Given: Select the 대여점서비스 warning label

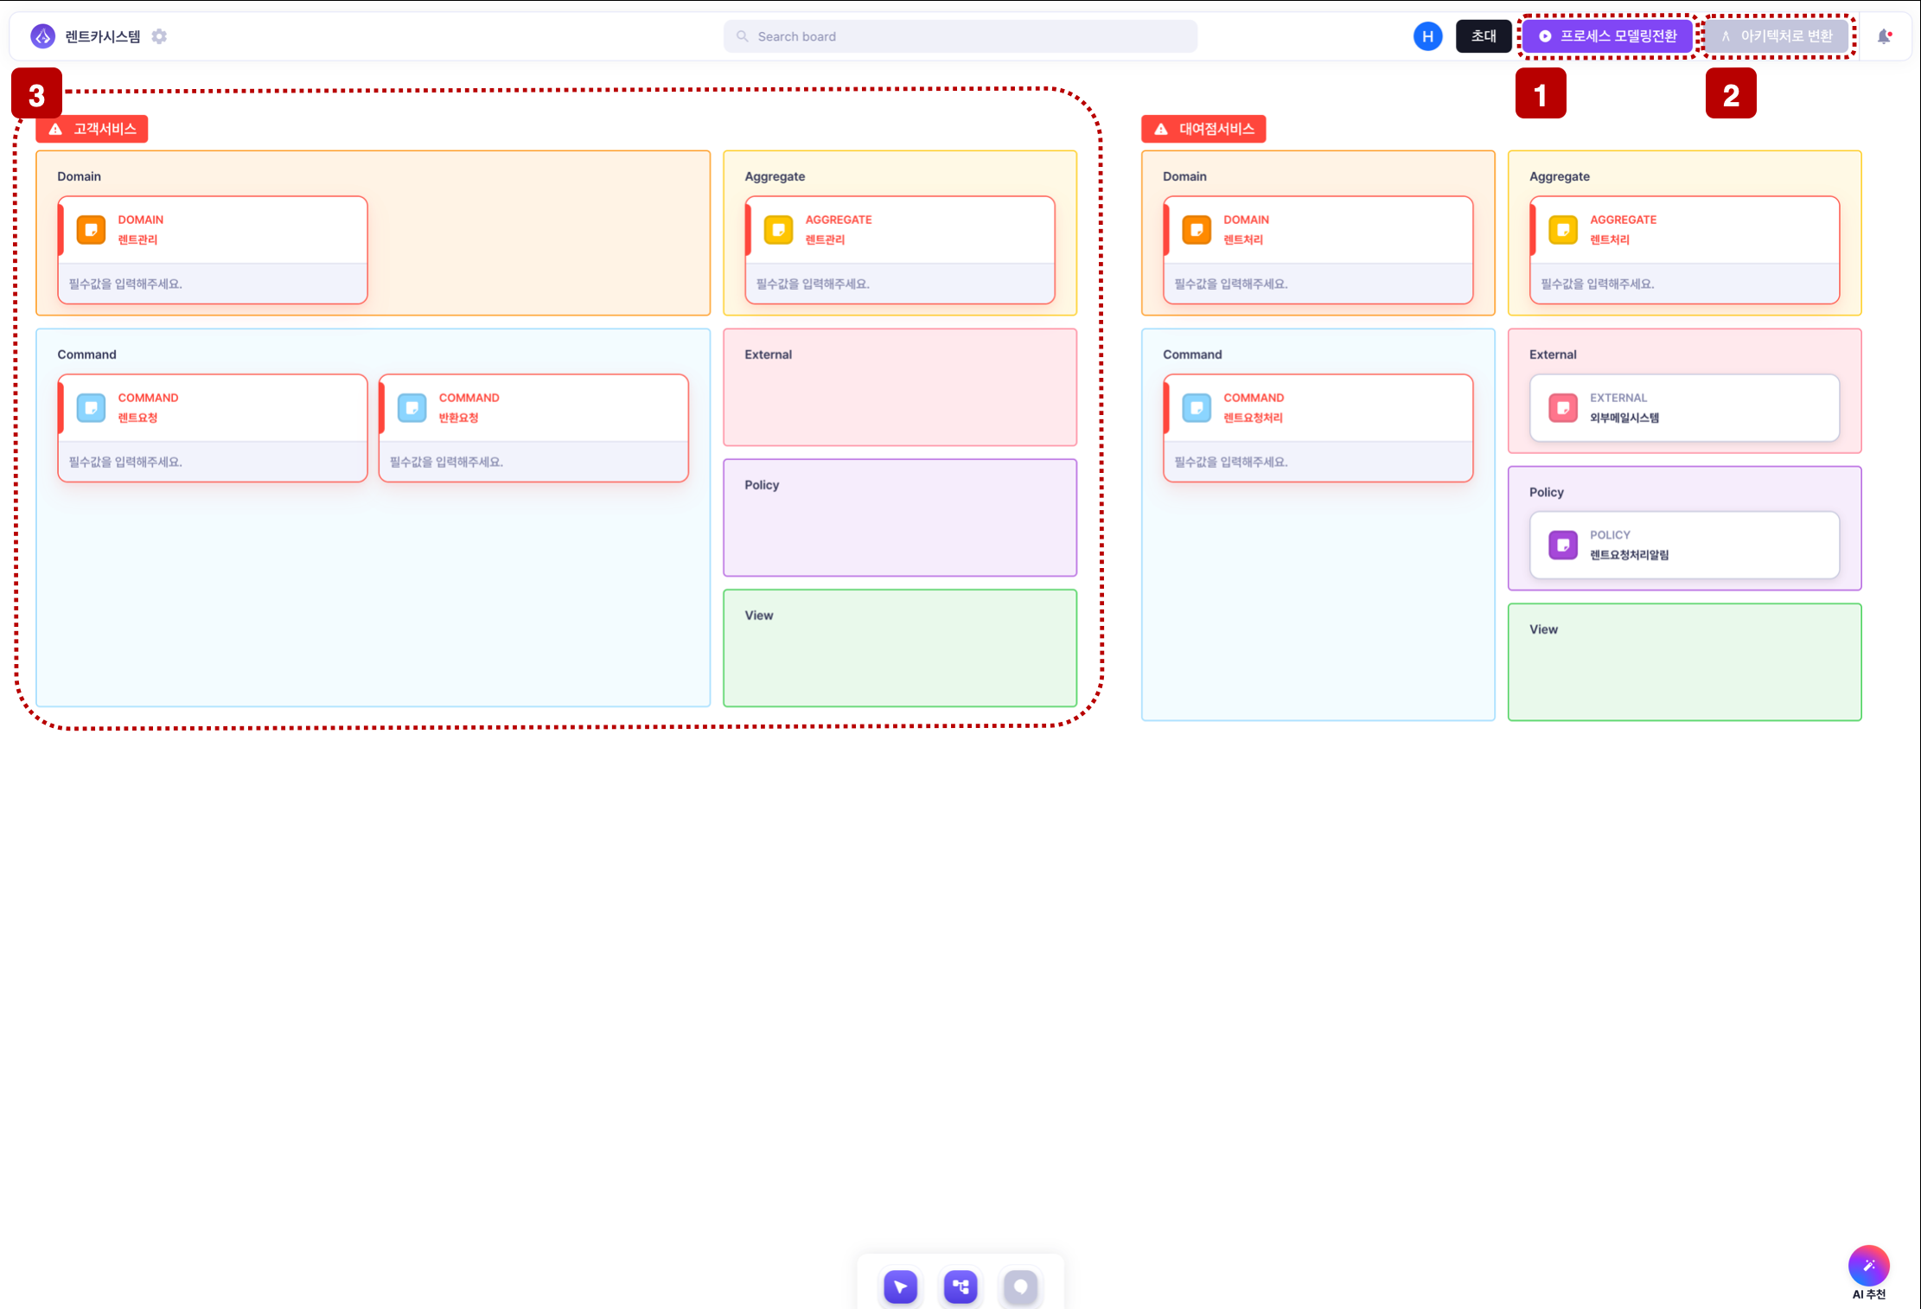Looking at the screenshot, I should tap(1203, 129).
